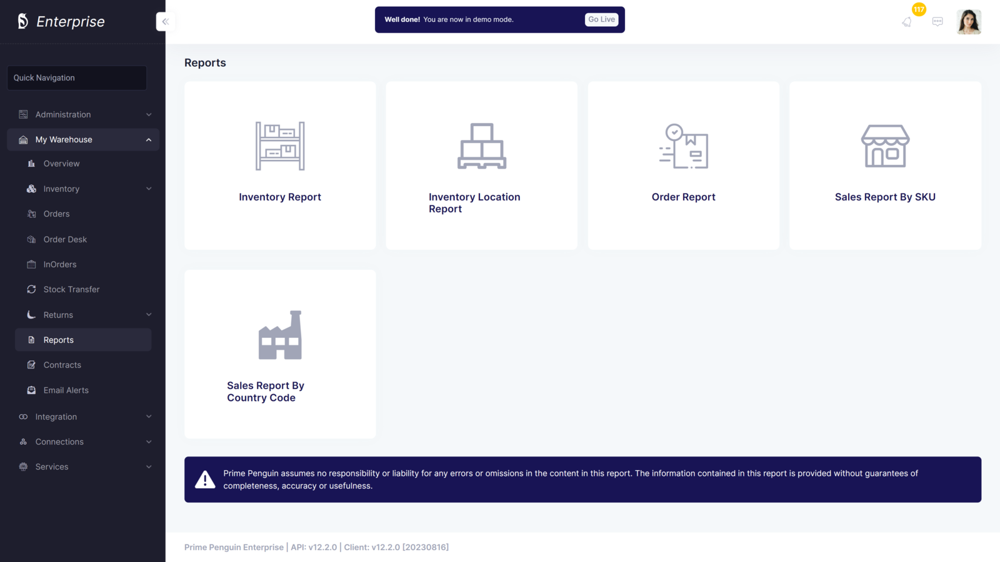Click the InOrders icon in sidebar
1000x562 pixels.
click(31, 264)
